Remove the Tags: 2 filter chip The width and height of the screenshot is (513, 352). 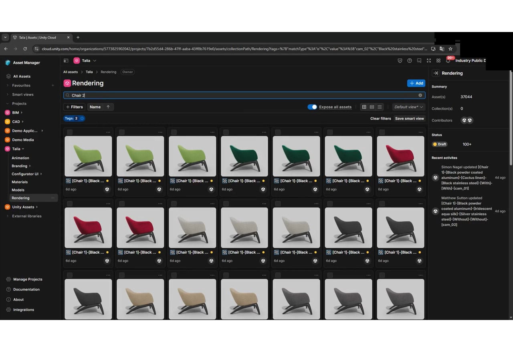point(82,118)
